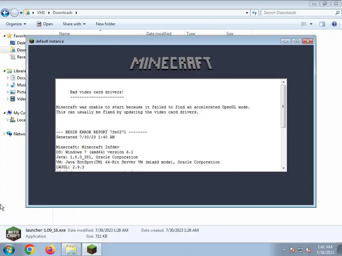
Task: Open the recent pages dropdown arrow
Action: click(x=21, y=13)
